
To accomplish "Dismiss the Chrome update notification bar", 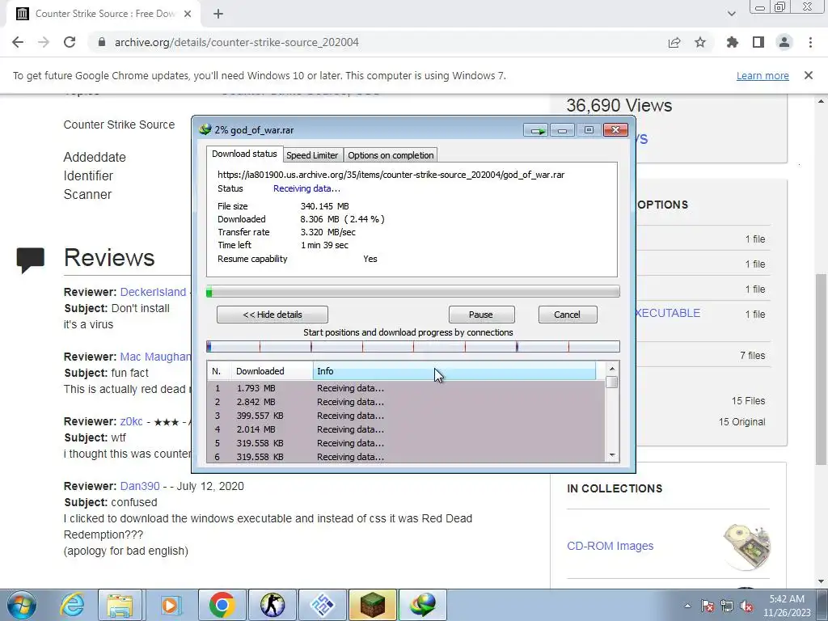I will pos(809,75).
